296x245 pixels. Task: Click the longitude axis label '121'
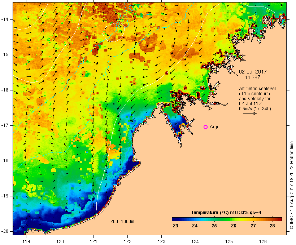[x=93, y=241]
